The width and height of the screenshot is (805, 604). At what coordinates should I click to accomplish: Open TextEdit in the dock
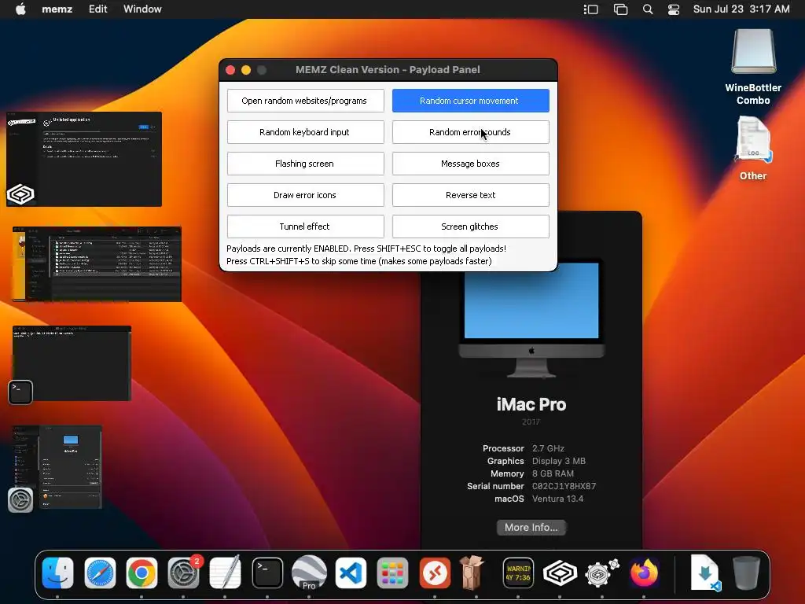pos(226,573)
